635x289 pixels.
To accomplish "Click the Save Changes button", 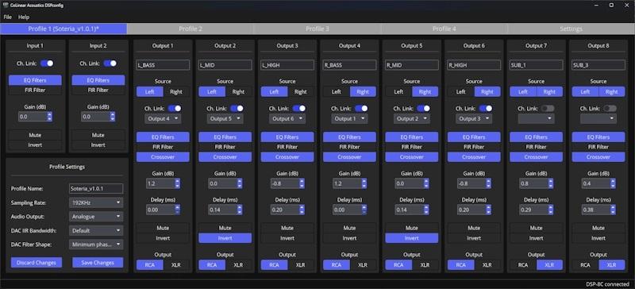I will point(98,263).
